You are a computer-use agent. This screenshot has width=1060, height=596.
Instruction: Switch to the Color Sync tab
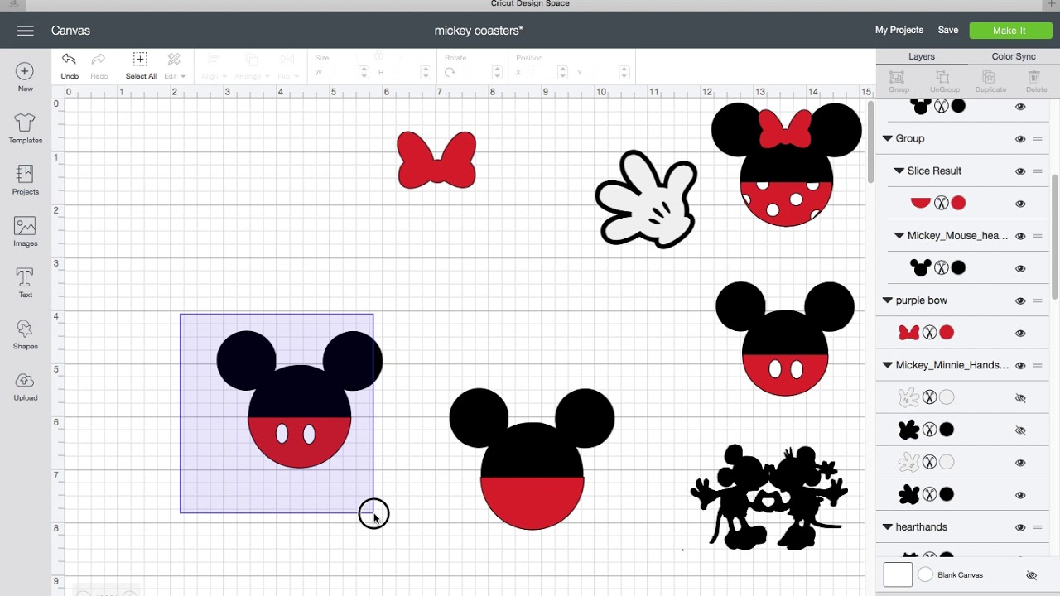(x=1014, y=56)
